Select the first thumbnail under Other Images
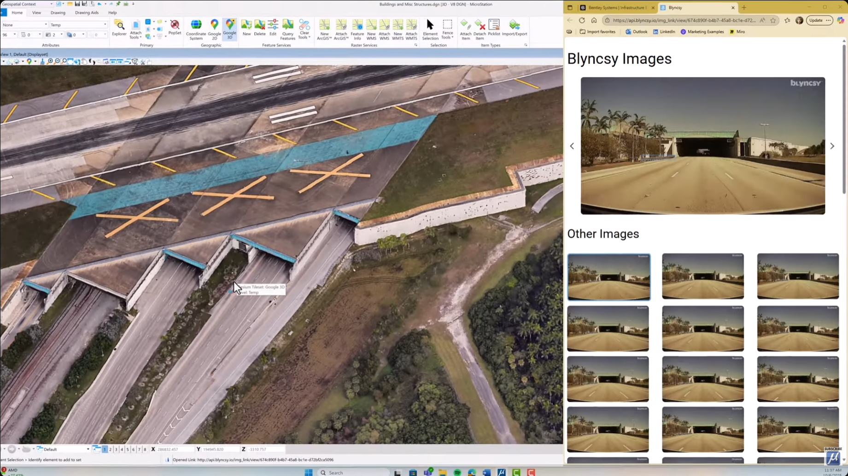The width and height of the screenshot is (848, 476). coord(608,276)
